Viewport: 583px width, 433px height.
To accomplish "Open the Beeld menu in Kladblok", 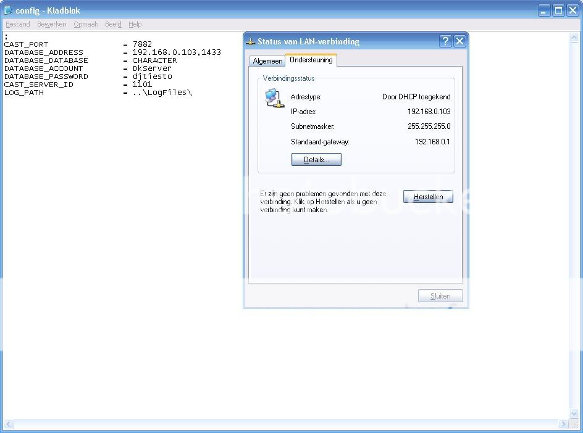I will coord(113,24).
